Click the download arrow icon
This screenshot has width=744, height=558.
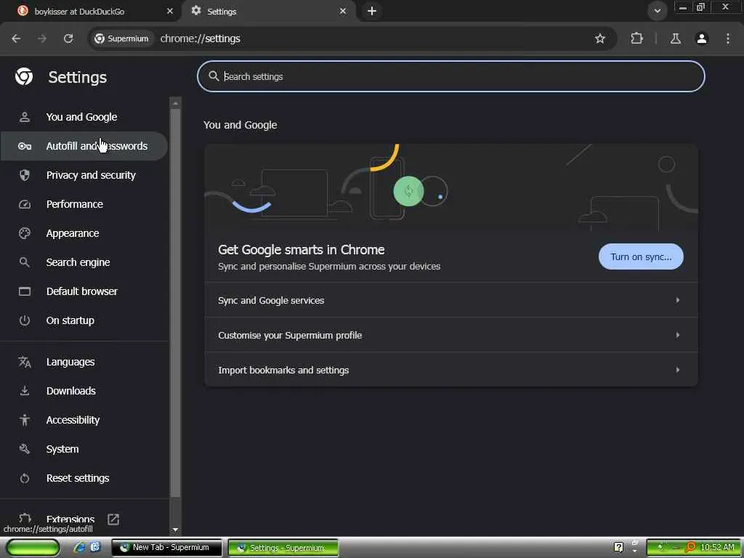click(x=25, y=390)
